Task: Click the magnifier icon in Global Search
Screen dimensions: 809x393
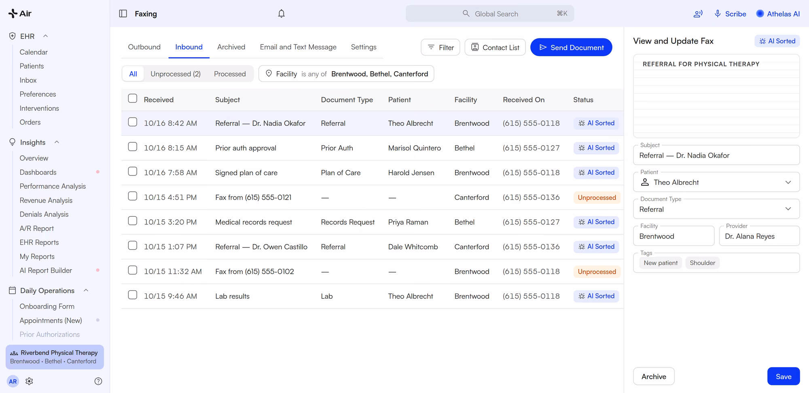Action: point(466,14)
